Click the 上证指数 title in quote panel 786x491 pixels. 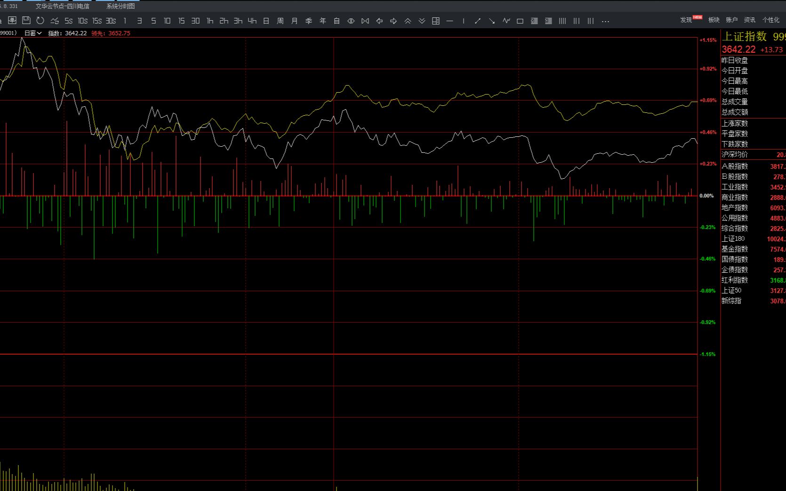(x=745, y=37)
